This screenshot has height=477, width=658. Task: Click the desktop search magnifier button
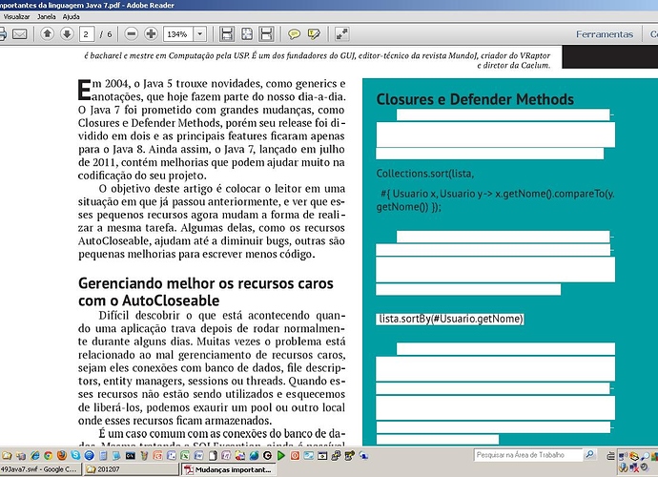(589, 455)
